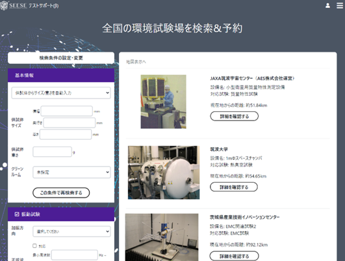Open 詳細を確認する for 茨城県産業技術イノベーションセンター

click(x=234, y=256)
